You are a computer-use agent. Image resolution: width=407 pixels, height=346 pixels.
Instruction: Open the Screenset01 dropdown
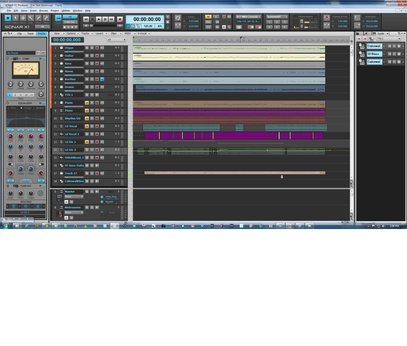277,17
